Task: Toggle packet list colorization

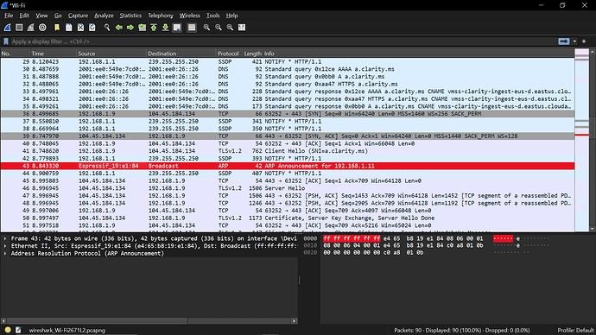Action: pos(192,28)
